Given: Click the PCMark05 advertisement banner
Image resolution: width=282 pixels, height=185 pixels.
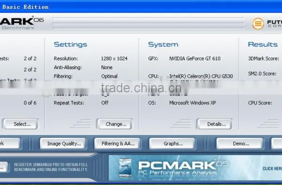Looking at the screenshot, I should (195, 168).
